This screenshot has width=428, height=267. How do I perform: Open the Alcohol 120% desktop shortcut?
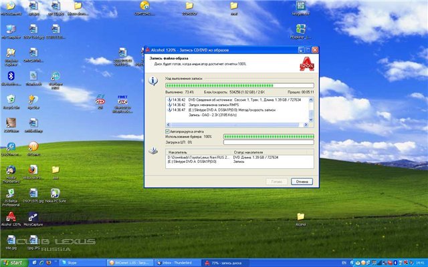tap(11, 217)
